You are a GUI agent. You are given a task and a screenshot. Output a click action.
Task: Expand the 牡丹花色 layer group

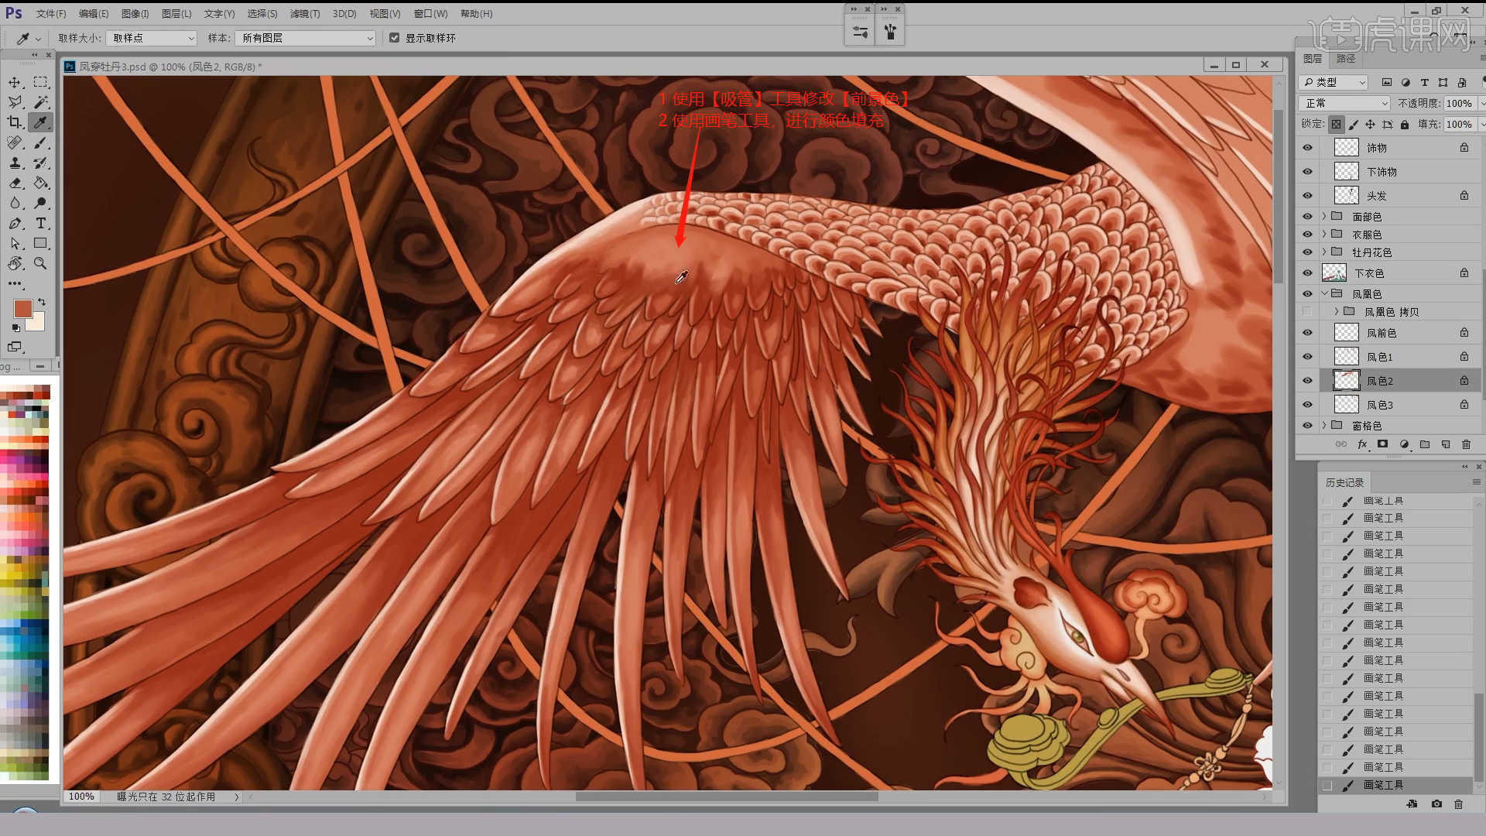tap(1324, 252)
